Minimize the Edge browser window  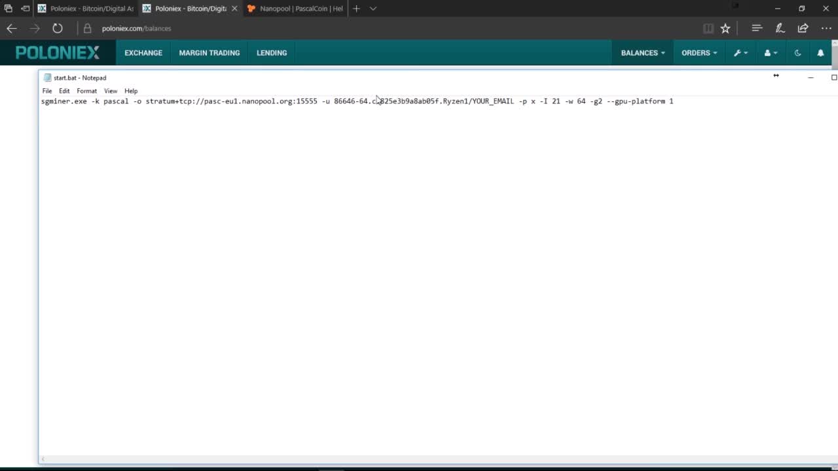(x=778, y=9)
